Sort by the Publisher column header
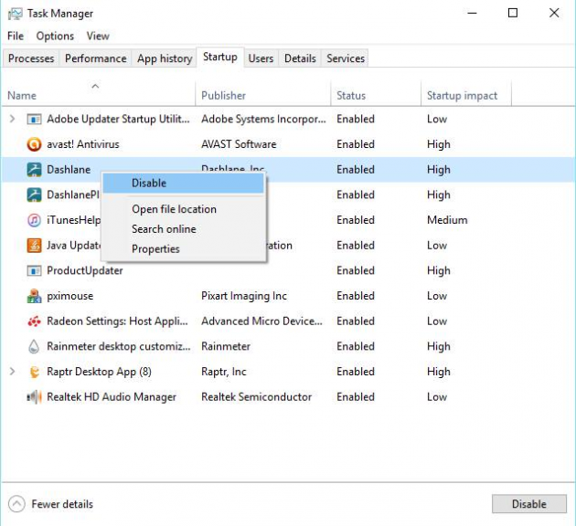576x526 pixels. pyautogui.click(x=263, y=94)
